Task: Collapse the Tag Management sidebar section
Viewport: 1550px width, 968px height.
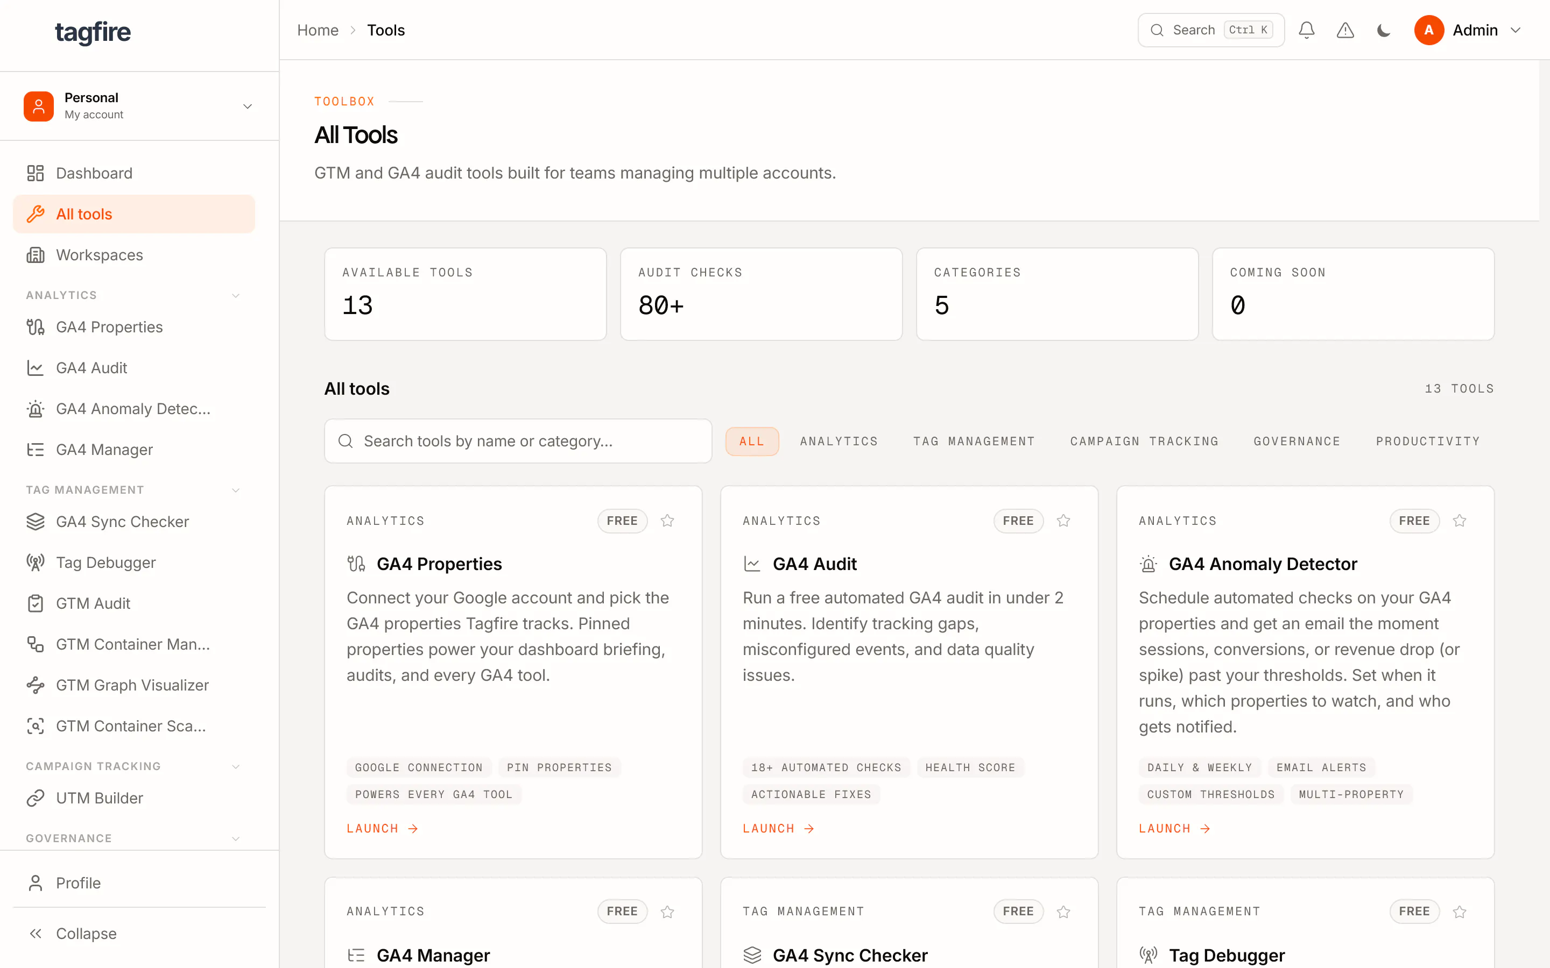Action: point(236,490)
